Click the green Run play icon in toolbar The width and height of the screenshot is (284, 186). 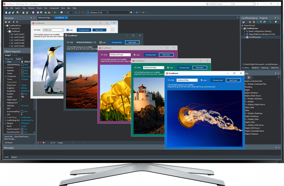[55, 12]
